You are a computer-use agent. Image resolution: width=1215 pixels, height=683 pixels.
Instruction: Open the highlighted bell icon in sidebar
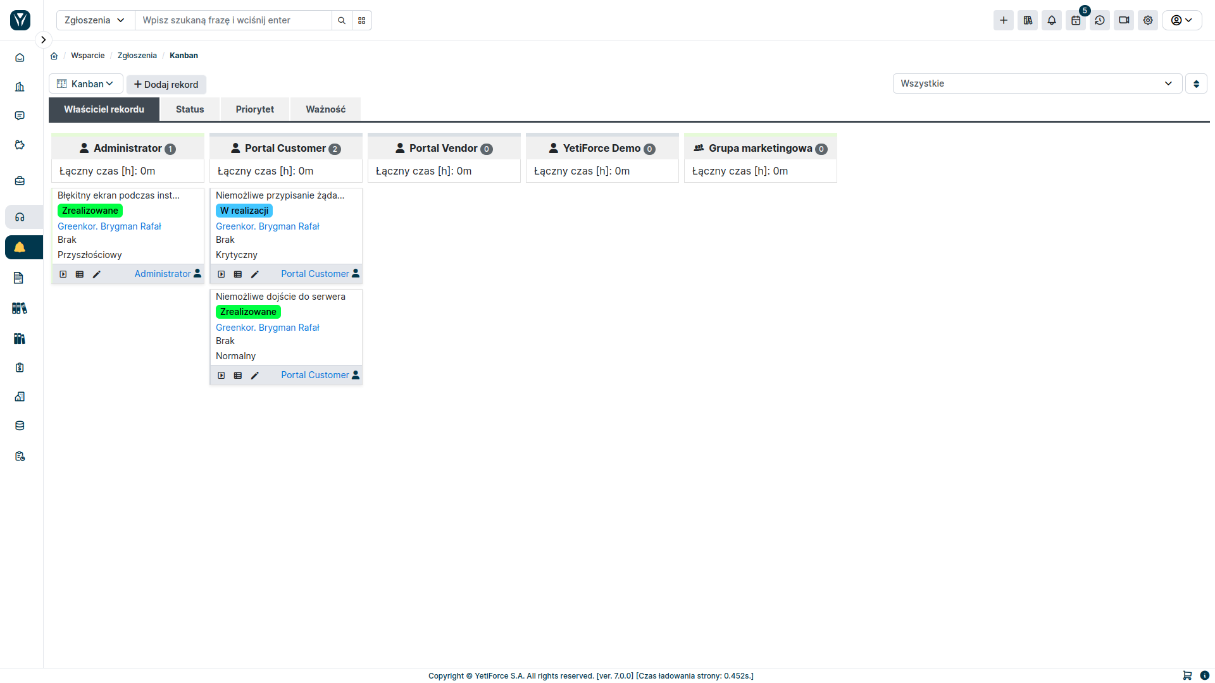pyautogui.click(x=20, y=247)
